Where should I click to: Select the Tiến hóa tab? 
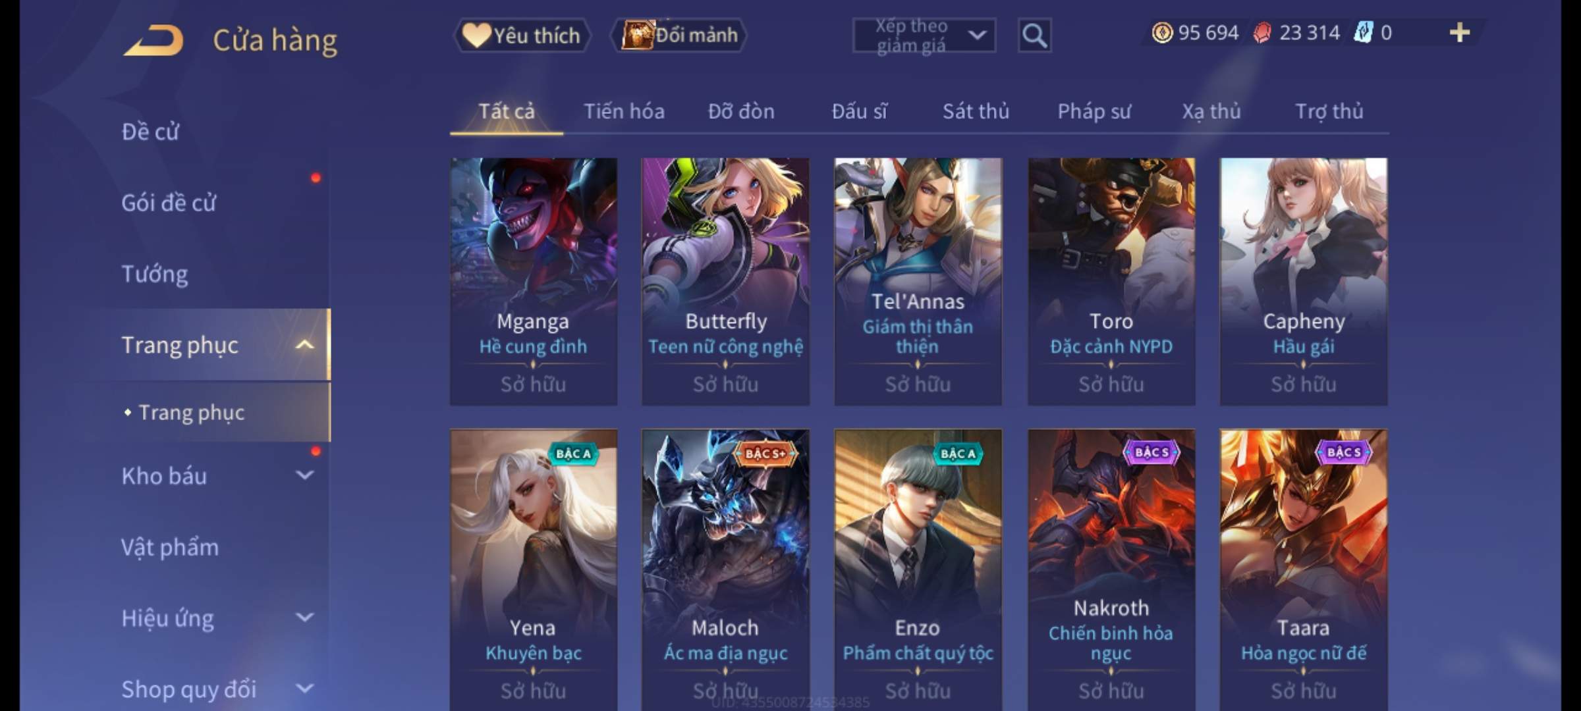pyautogui.click(x=624, y=111)
